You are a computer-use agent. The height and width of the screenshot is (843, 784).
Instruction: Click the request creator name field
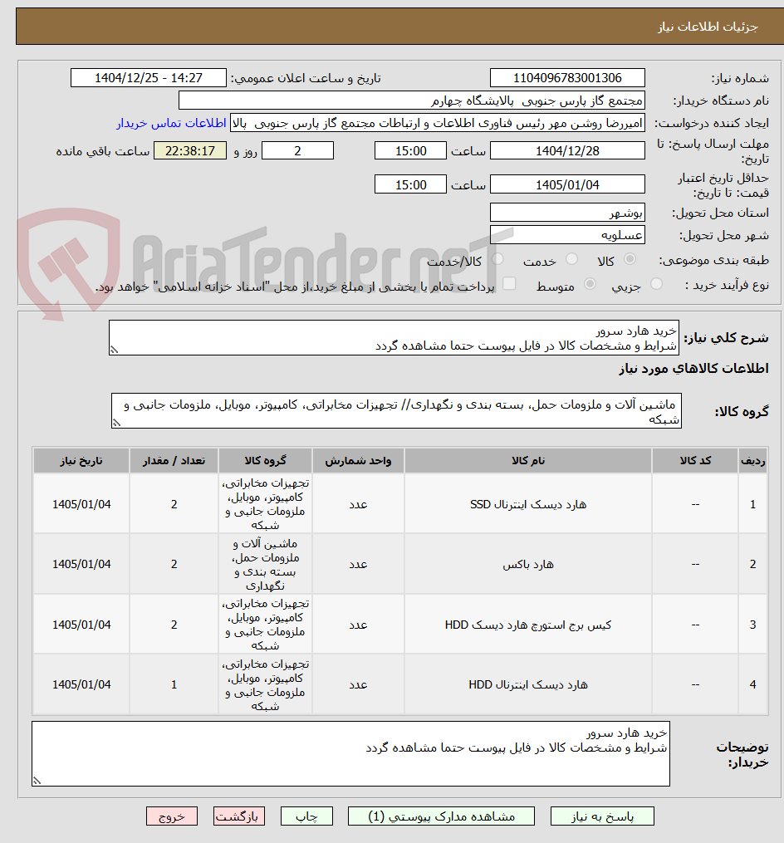[x=438, y=123]
